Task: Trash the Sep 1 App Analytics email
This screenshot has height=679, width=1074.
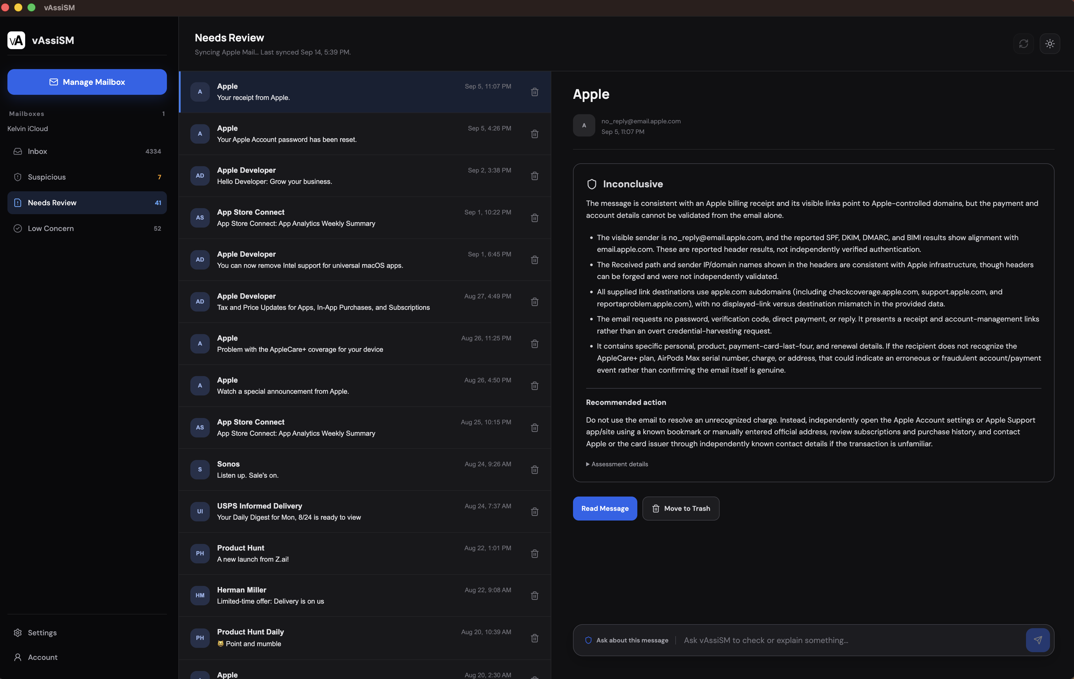Action: pos(534,217)
